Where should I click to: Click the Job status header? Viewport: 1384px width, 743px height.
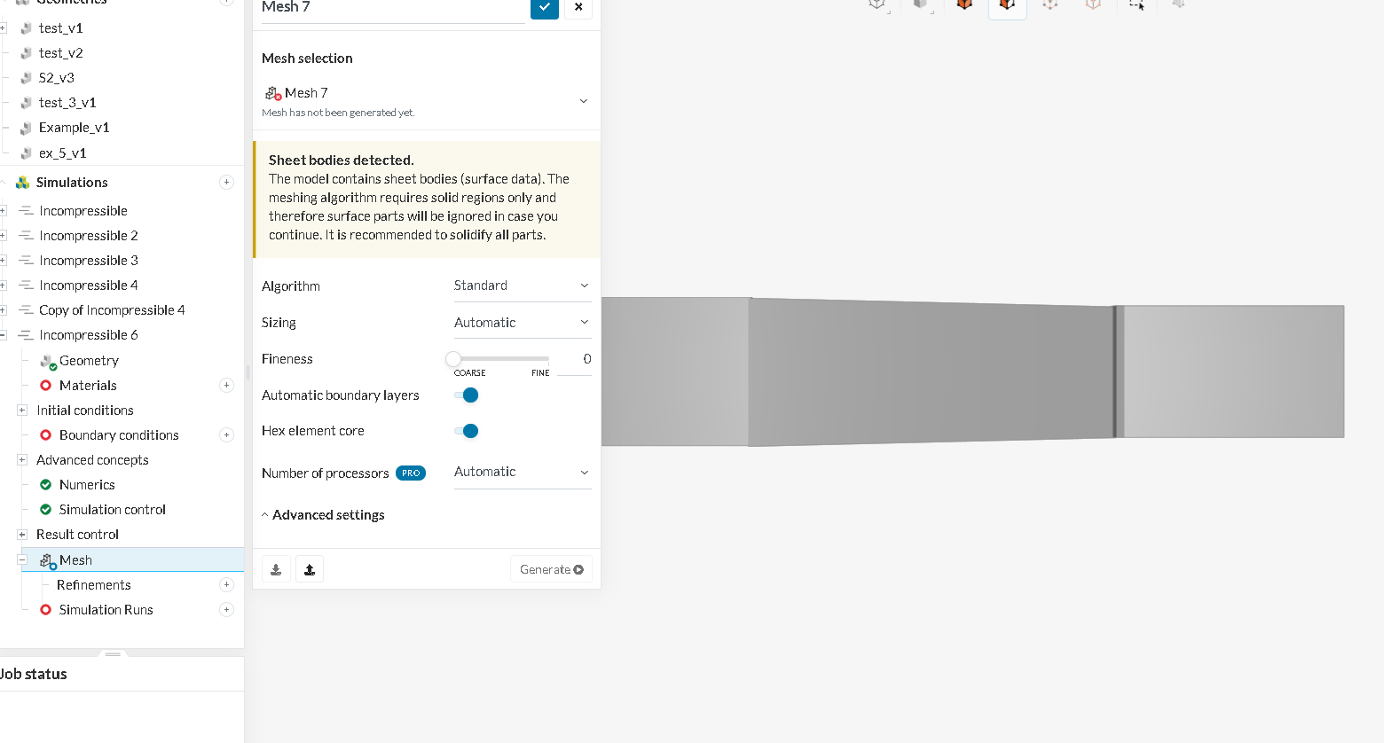[x=34, y=674]
